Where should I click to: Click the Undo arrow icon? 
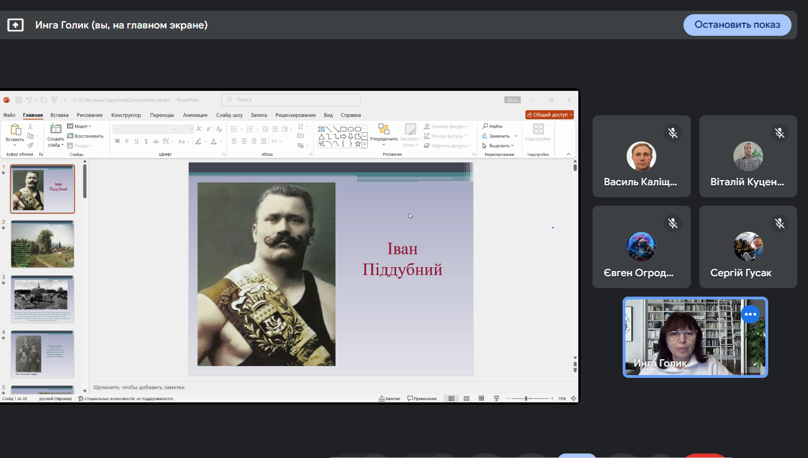tap(29, 100)
